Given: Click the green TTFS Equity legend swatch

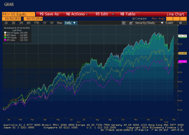Looking at the screenshot, I should coord(5,37).
